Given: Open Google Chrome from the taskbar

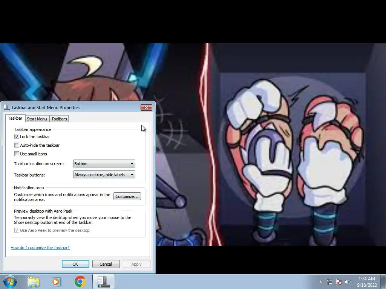Looking at the screenshot, I should coord(80,281).
